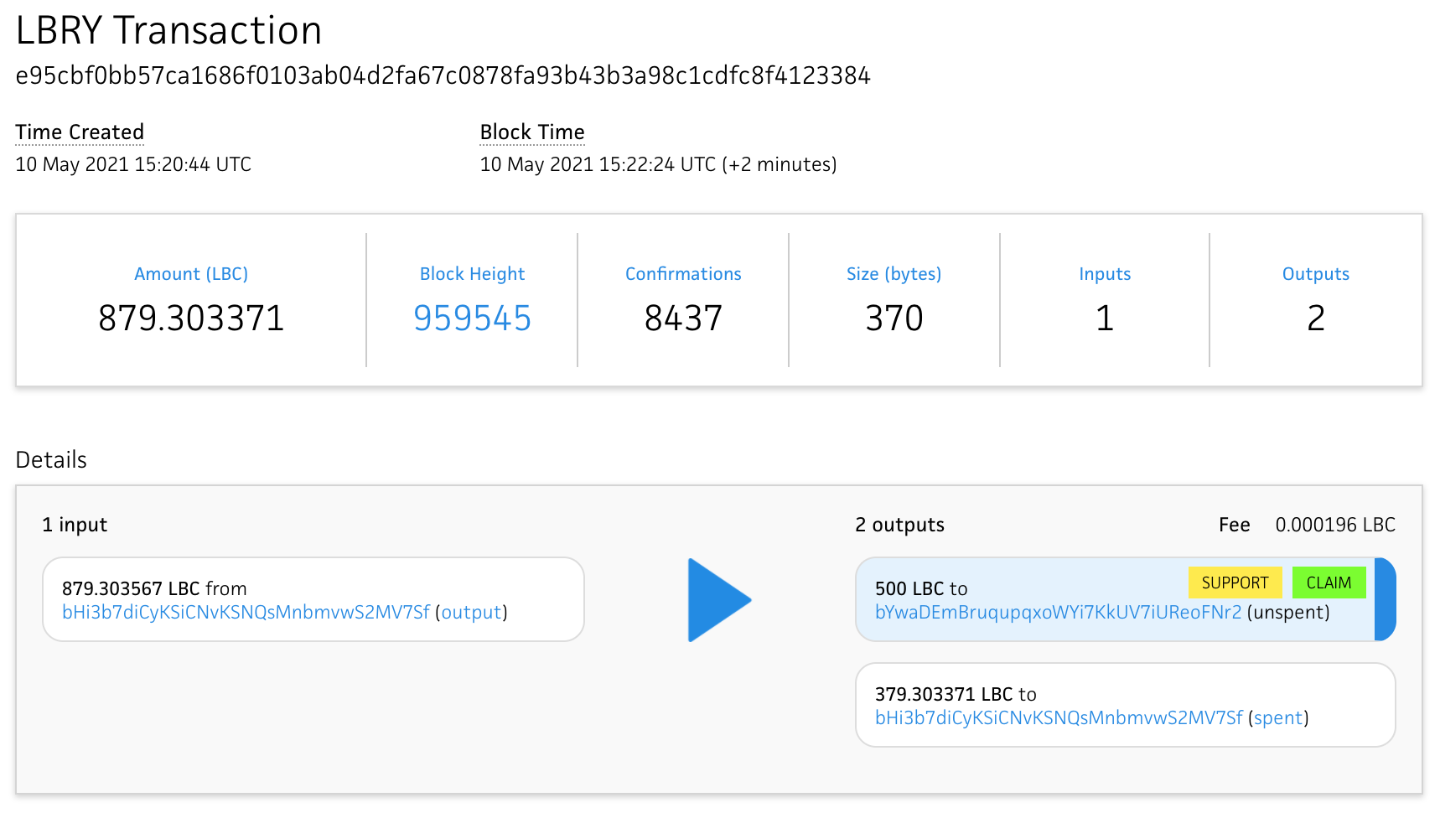The image size is (1440, 813).
Task: Click the "LBRY Transaction" heading
Action: (168, 31)
